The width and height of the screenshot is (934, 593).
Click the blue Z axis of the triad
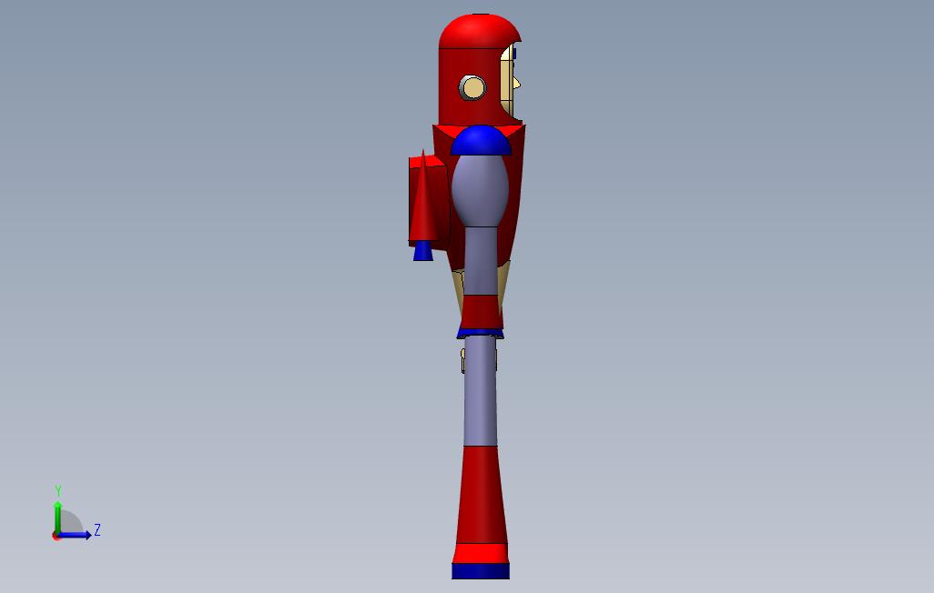click(x=75, y=535)
